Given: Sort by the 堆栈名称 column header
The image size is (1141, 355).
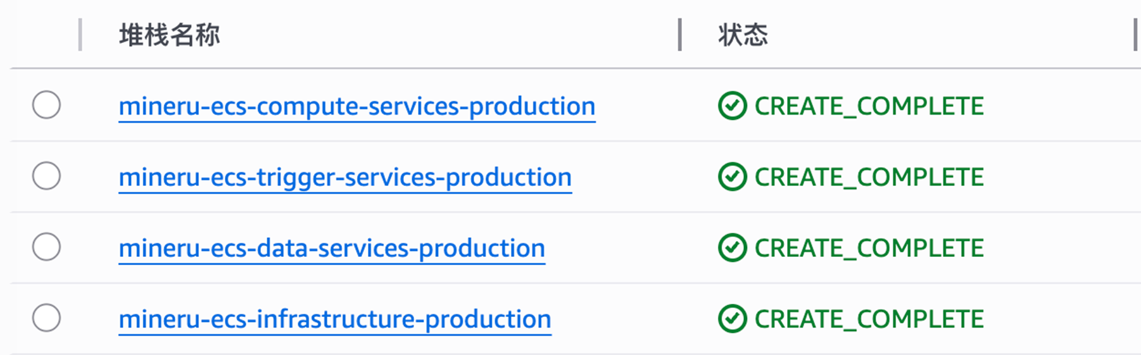Looking at the screenshot, I should coord(169,35).
